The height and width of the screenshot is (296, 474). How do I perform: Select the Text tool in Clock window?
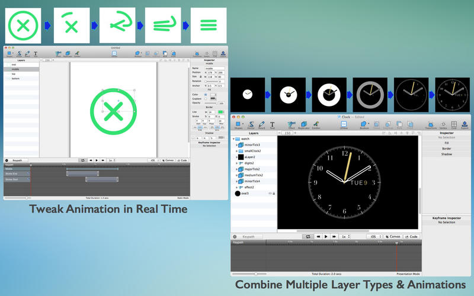click(x=272, y=125)
